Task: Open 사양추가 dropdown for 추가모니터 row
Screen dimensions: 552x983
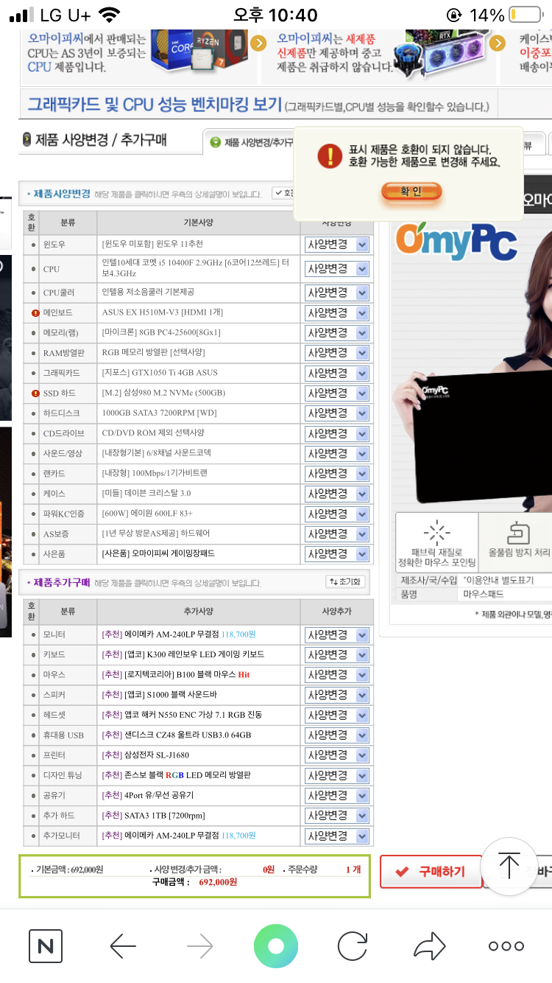Action: [x=337, y=836]
